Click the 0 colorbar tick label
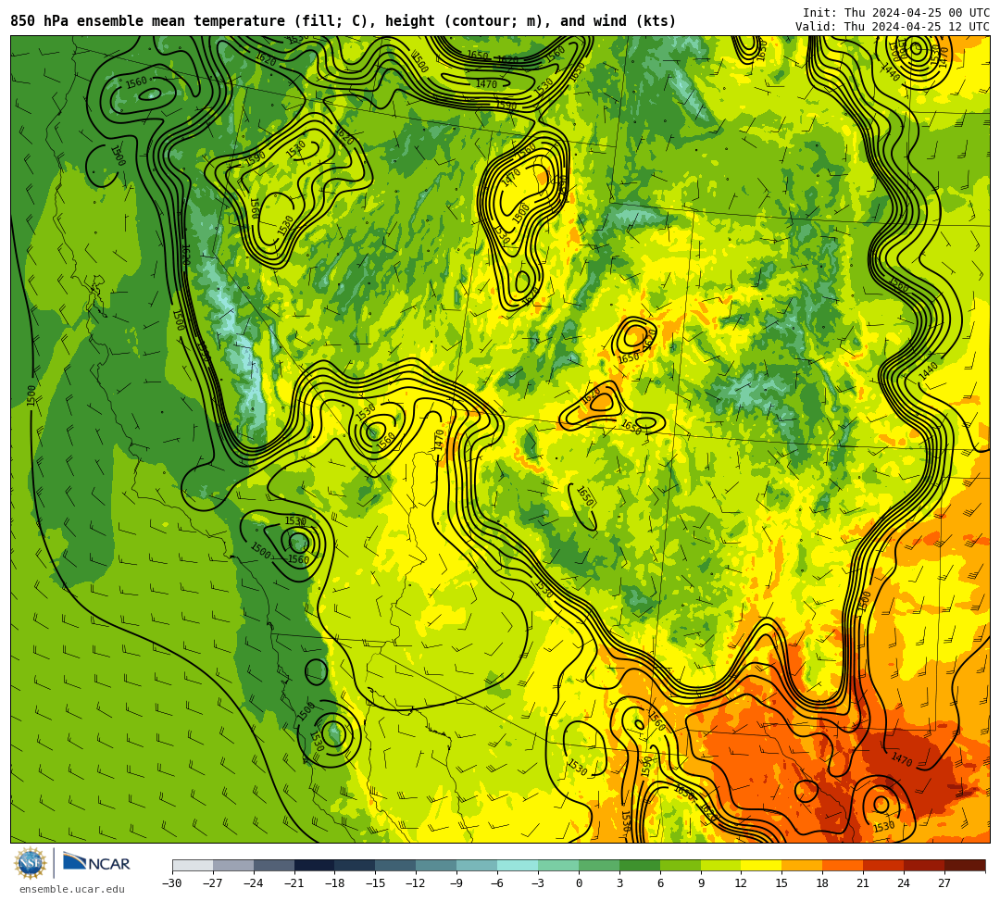This screenshot has width=1000, height=901. [x=579, y=883]
